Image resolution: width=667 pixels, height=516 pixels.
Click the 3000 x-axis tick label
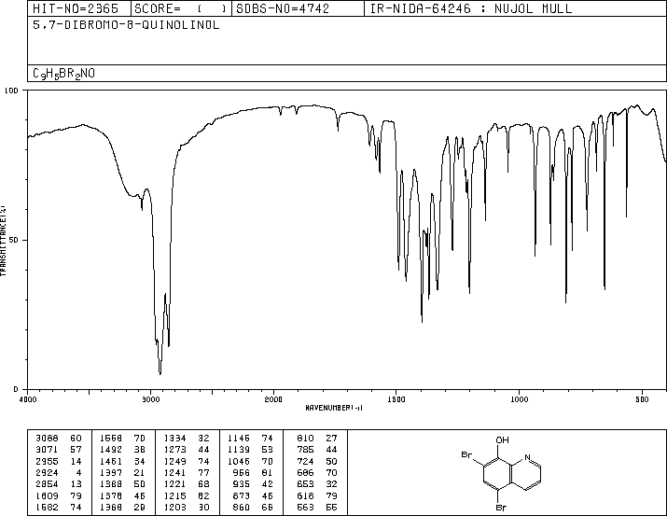tap(150, 399)
